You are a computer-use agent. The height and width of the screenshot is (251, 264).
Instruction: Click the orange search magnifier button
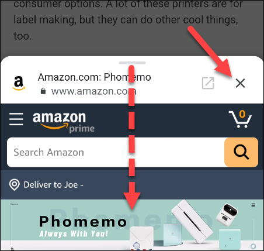241,152
